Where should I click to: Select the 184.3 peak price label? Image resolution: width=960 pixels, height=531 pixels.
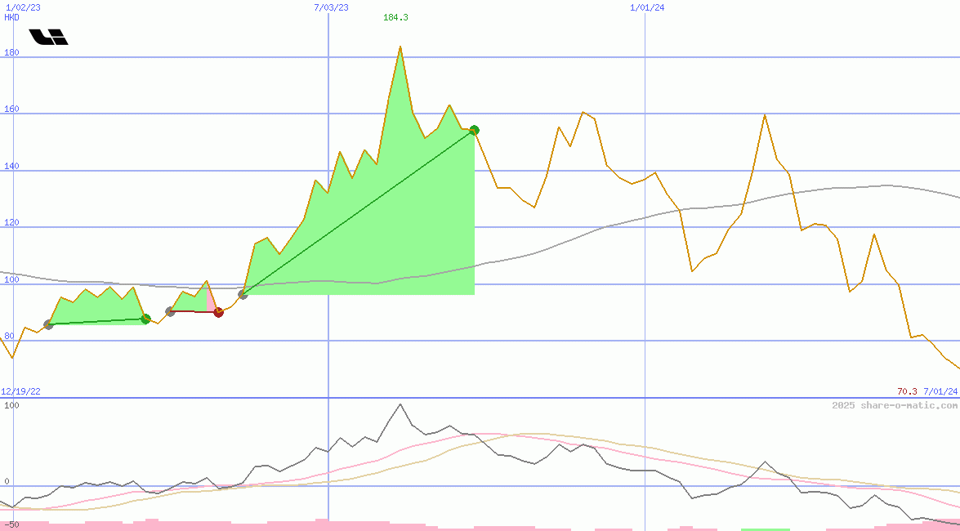point(395,17)
